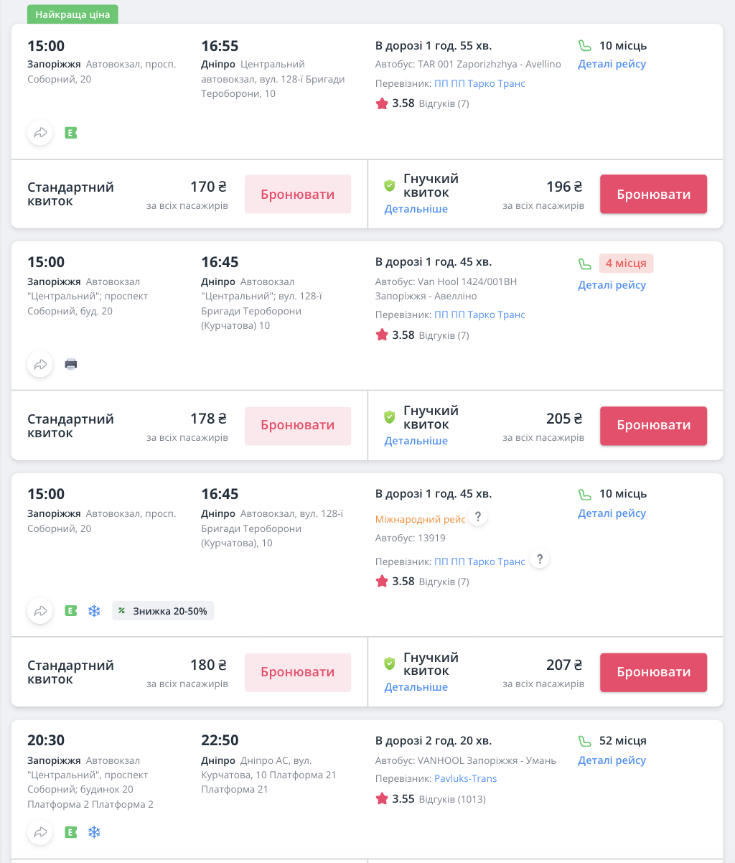Click snowflake air conditioning icon on bus 13919 trip
735x863 pixels.
tap(94, 611)
